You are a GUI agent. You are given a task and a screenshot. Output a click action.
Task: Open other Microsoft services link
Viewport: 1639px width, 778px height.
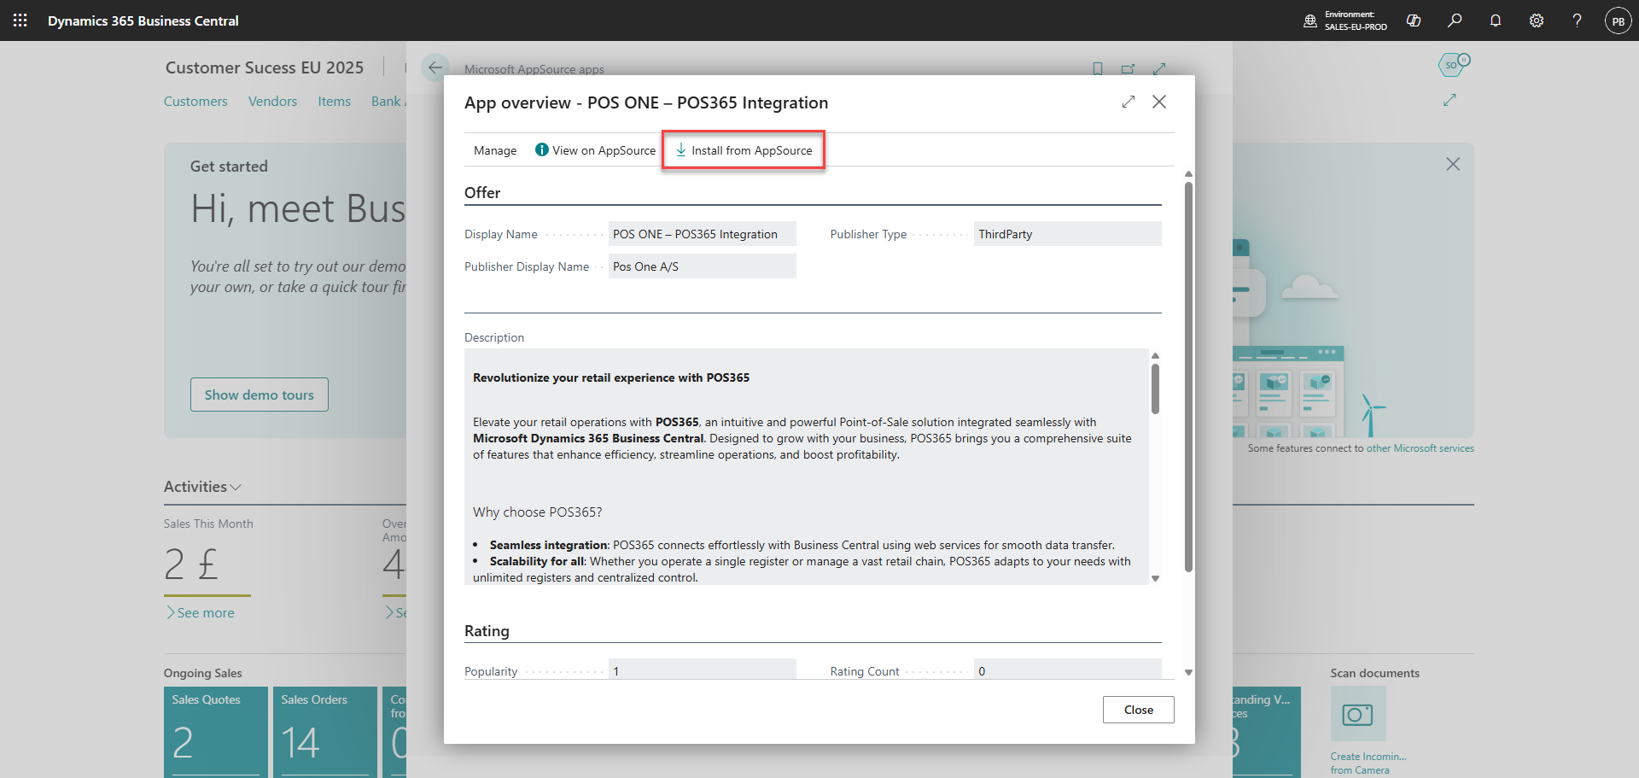[1420, 448]
